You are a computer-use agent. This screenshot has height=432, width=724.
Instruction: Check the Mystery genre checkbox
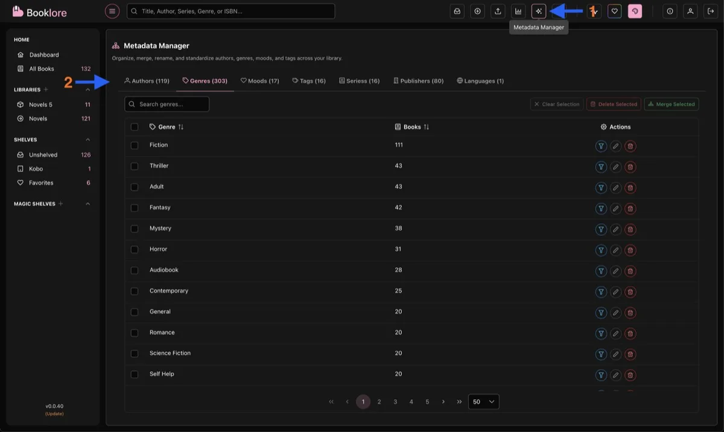[135, 229]
